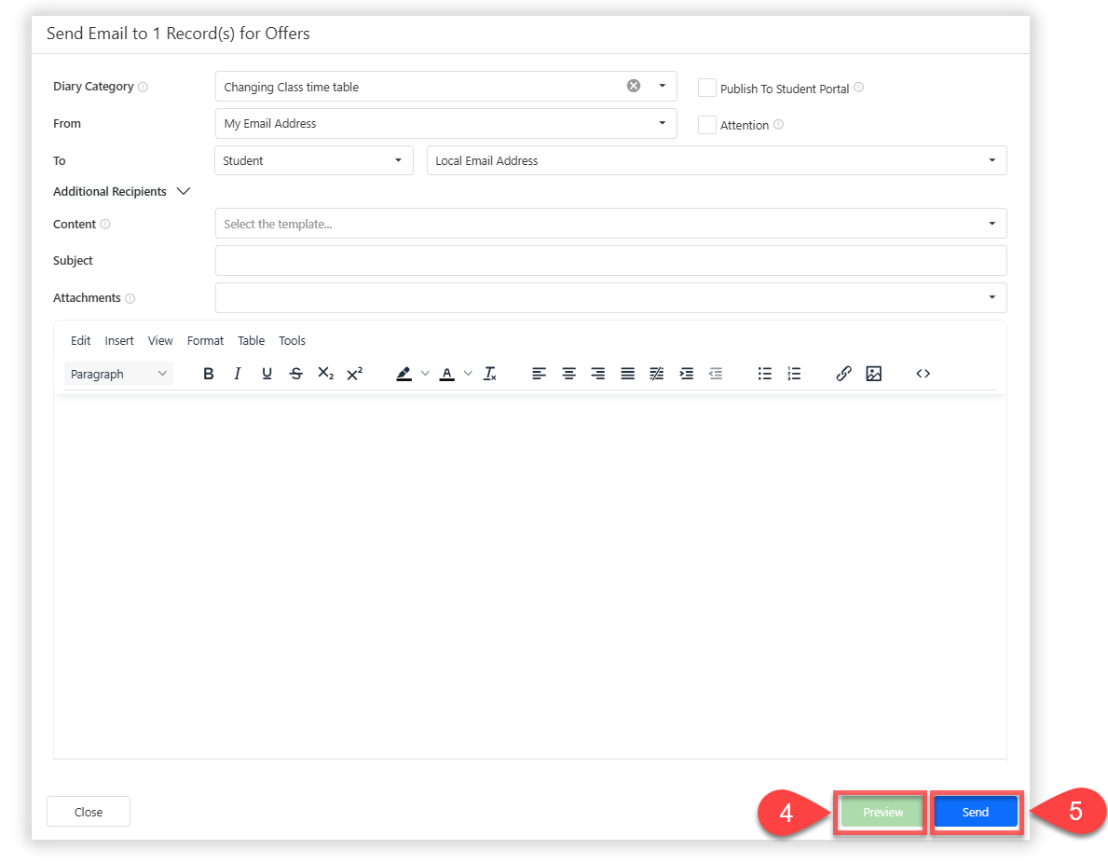Click the Send button
Screen dimensions: 1108x863
point(975,813)
